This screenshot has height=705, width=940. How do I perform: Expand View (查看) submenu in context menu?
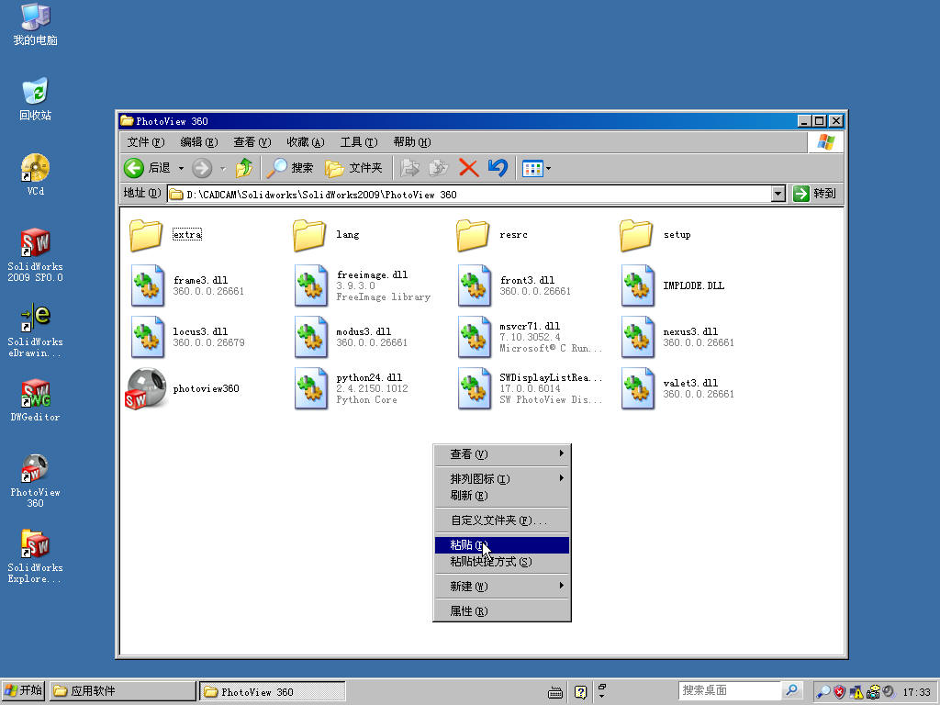[x=502, y=453]
